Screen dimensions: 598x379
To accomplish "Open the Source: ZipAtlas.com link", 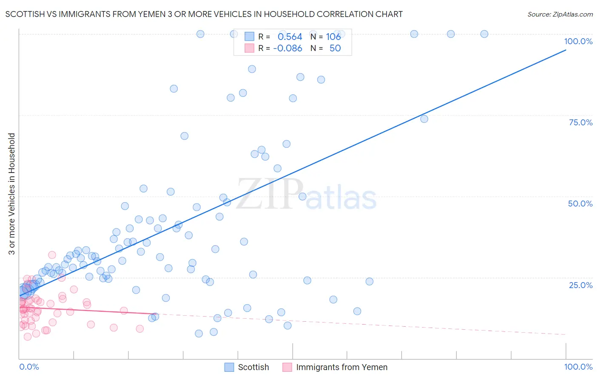I will (560, 14).
